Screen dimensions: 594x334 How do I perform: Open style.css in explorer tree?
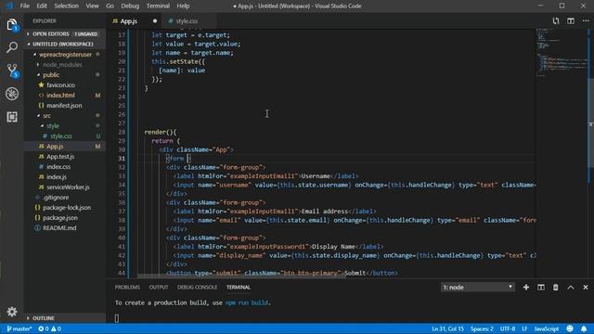[x=61, y=136]
